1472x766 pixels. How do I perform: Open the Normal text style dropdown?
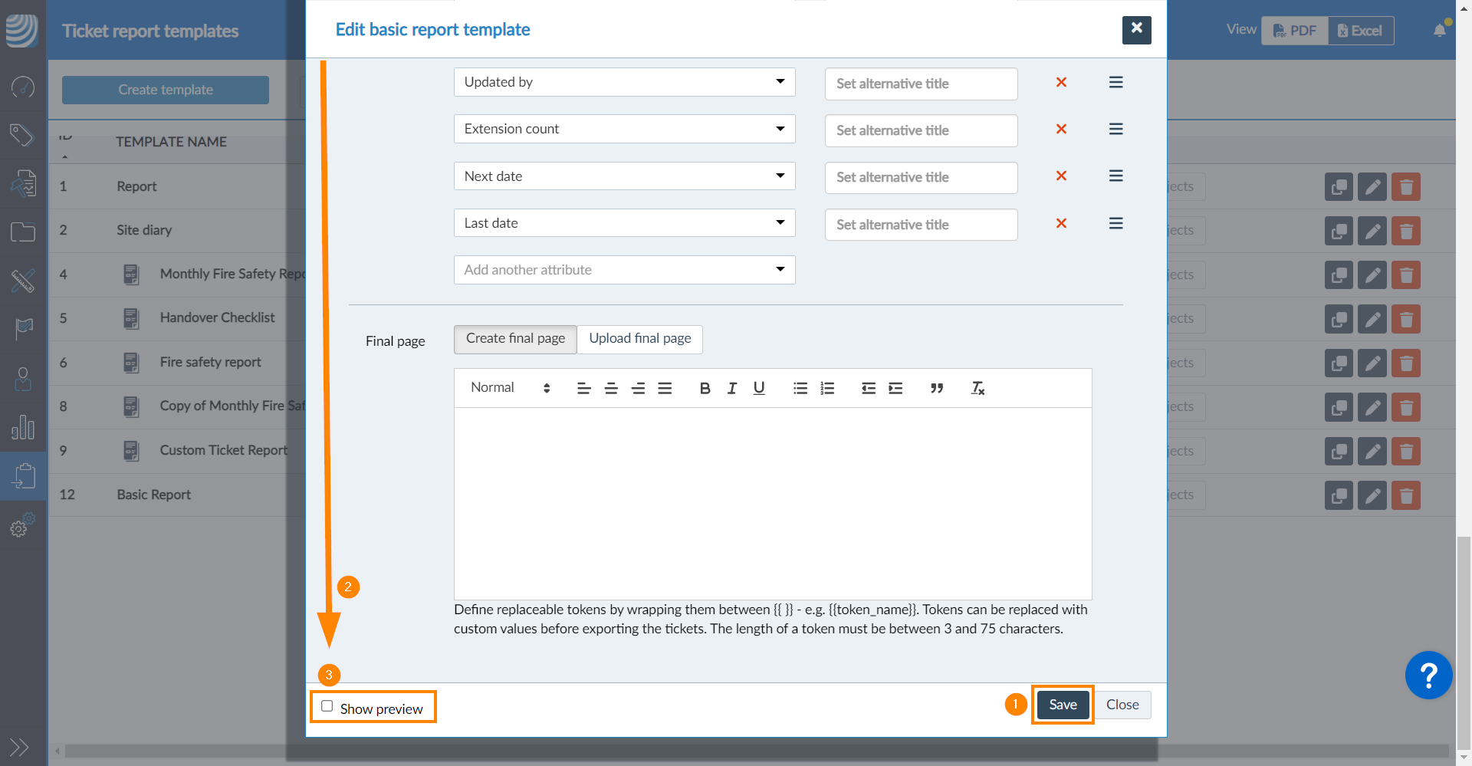[x=510, y=388]
